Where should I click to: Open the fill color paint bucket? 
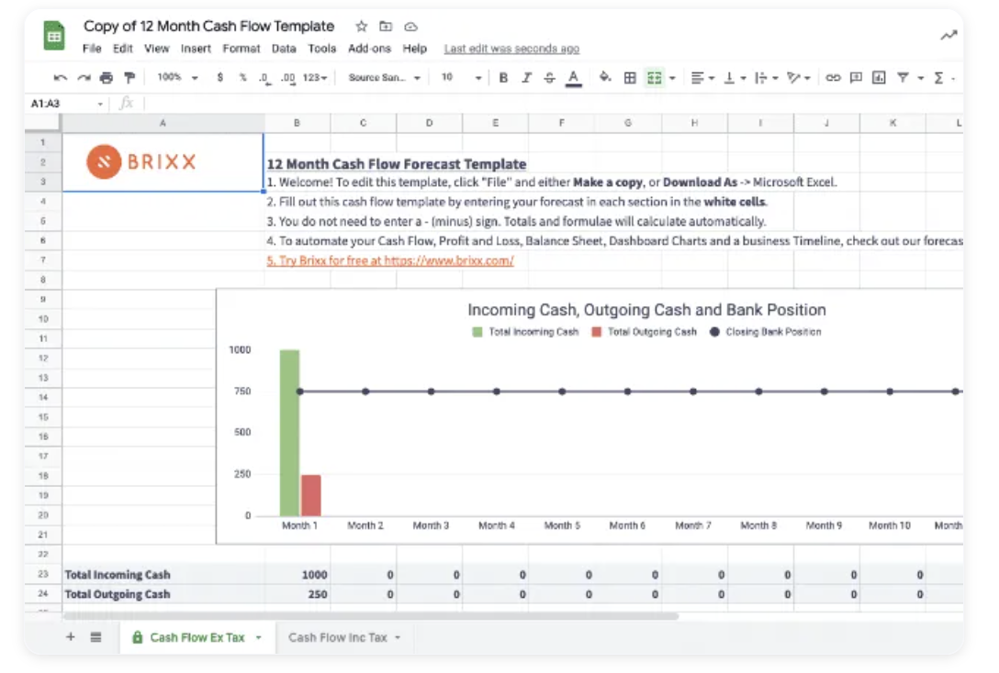click(x=605, y=78)
